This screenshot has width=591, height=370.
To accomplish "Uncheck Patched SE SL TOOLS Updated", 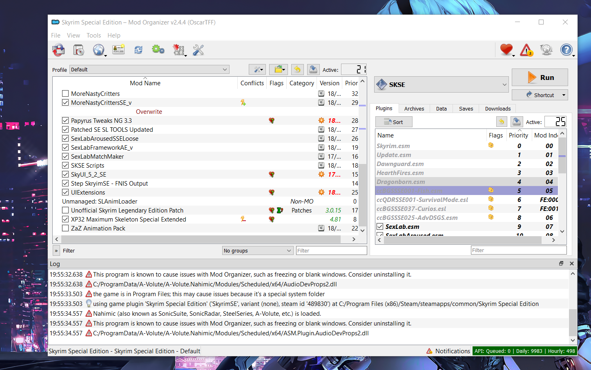I will coord(65,130).
